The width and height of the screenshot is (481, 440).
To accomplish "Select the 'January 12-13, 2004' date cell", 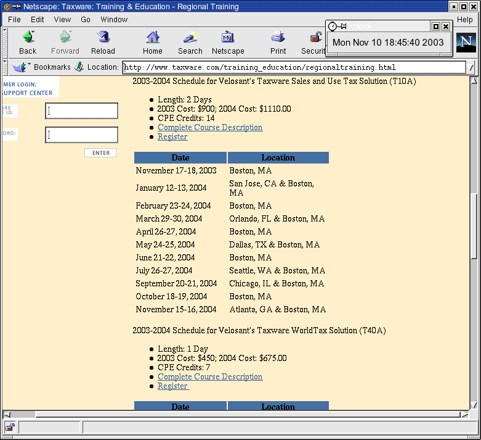I will 171,188.
